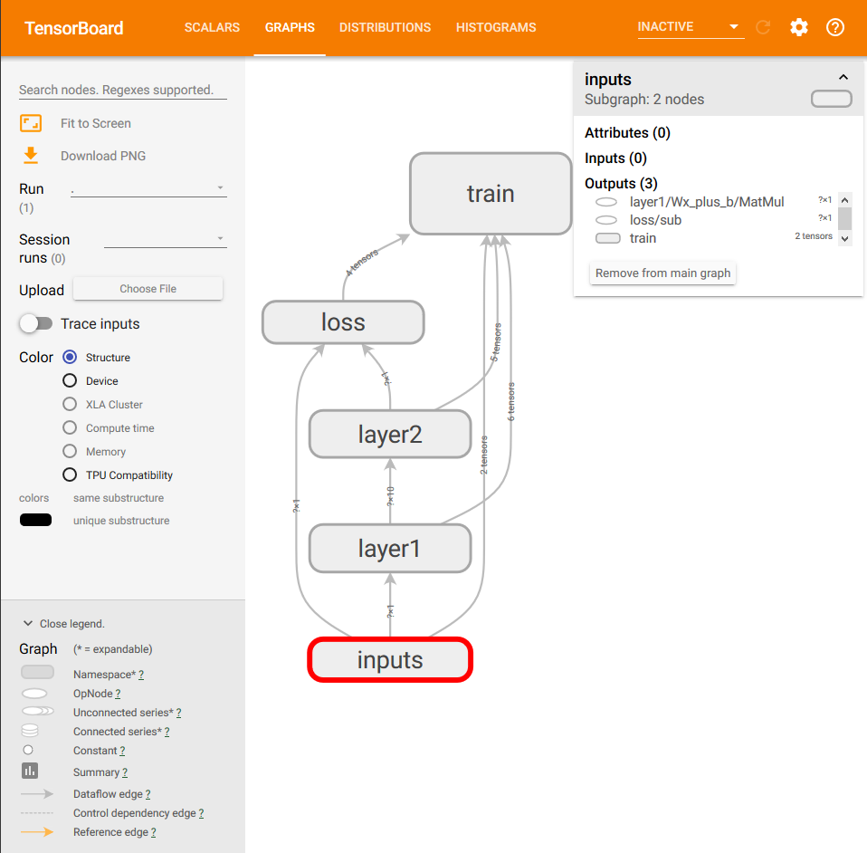Click the Constant legend circle icon
The image size is (867, 853).
[28, 750]
